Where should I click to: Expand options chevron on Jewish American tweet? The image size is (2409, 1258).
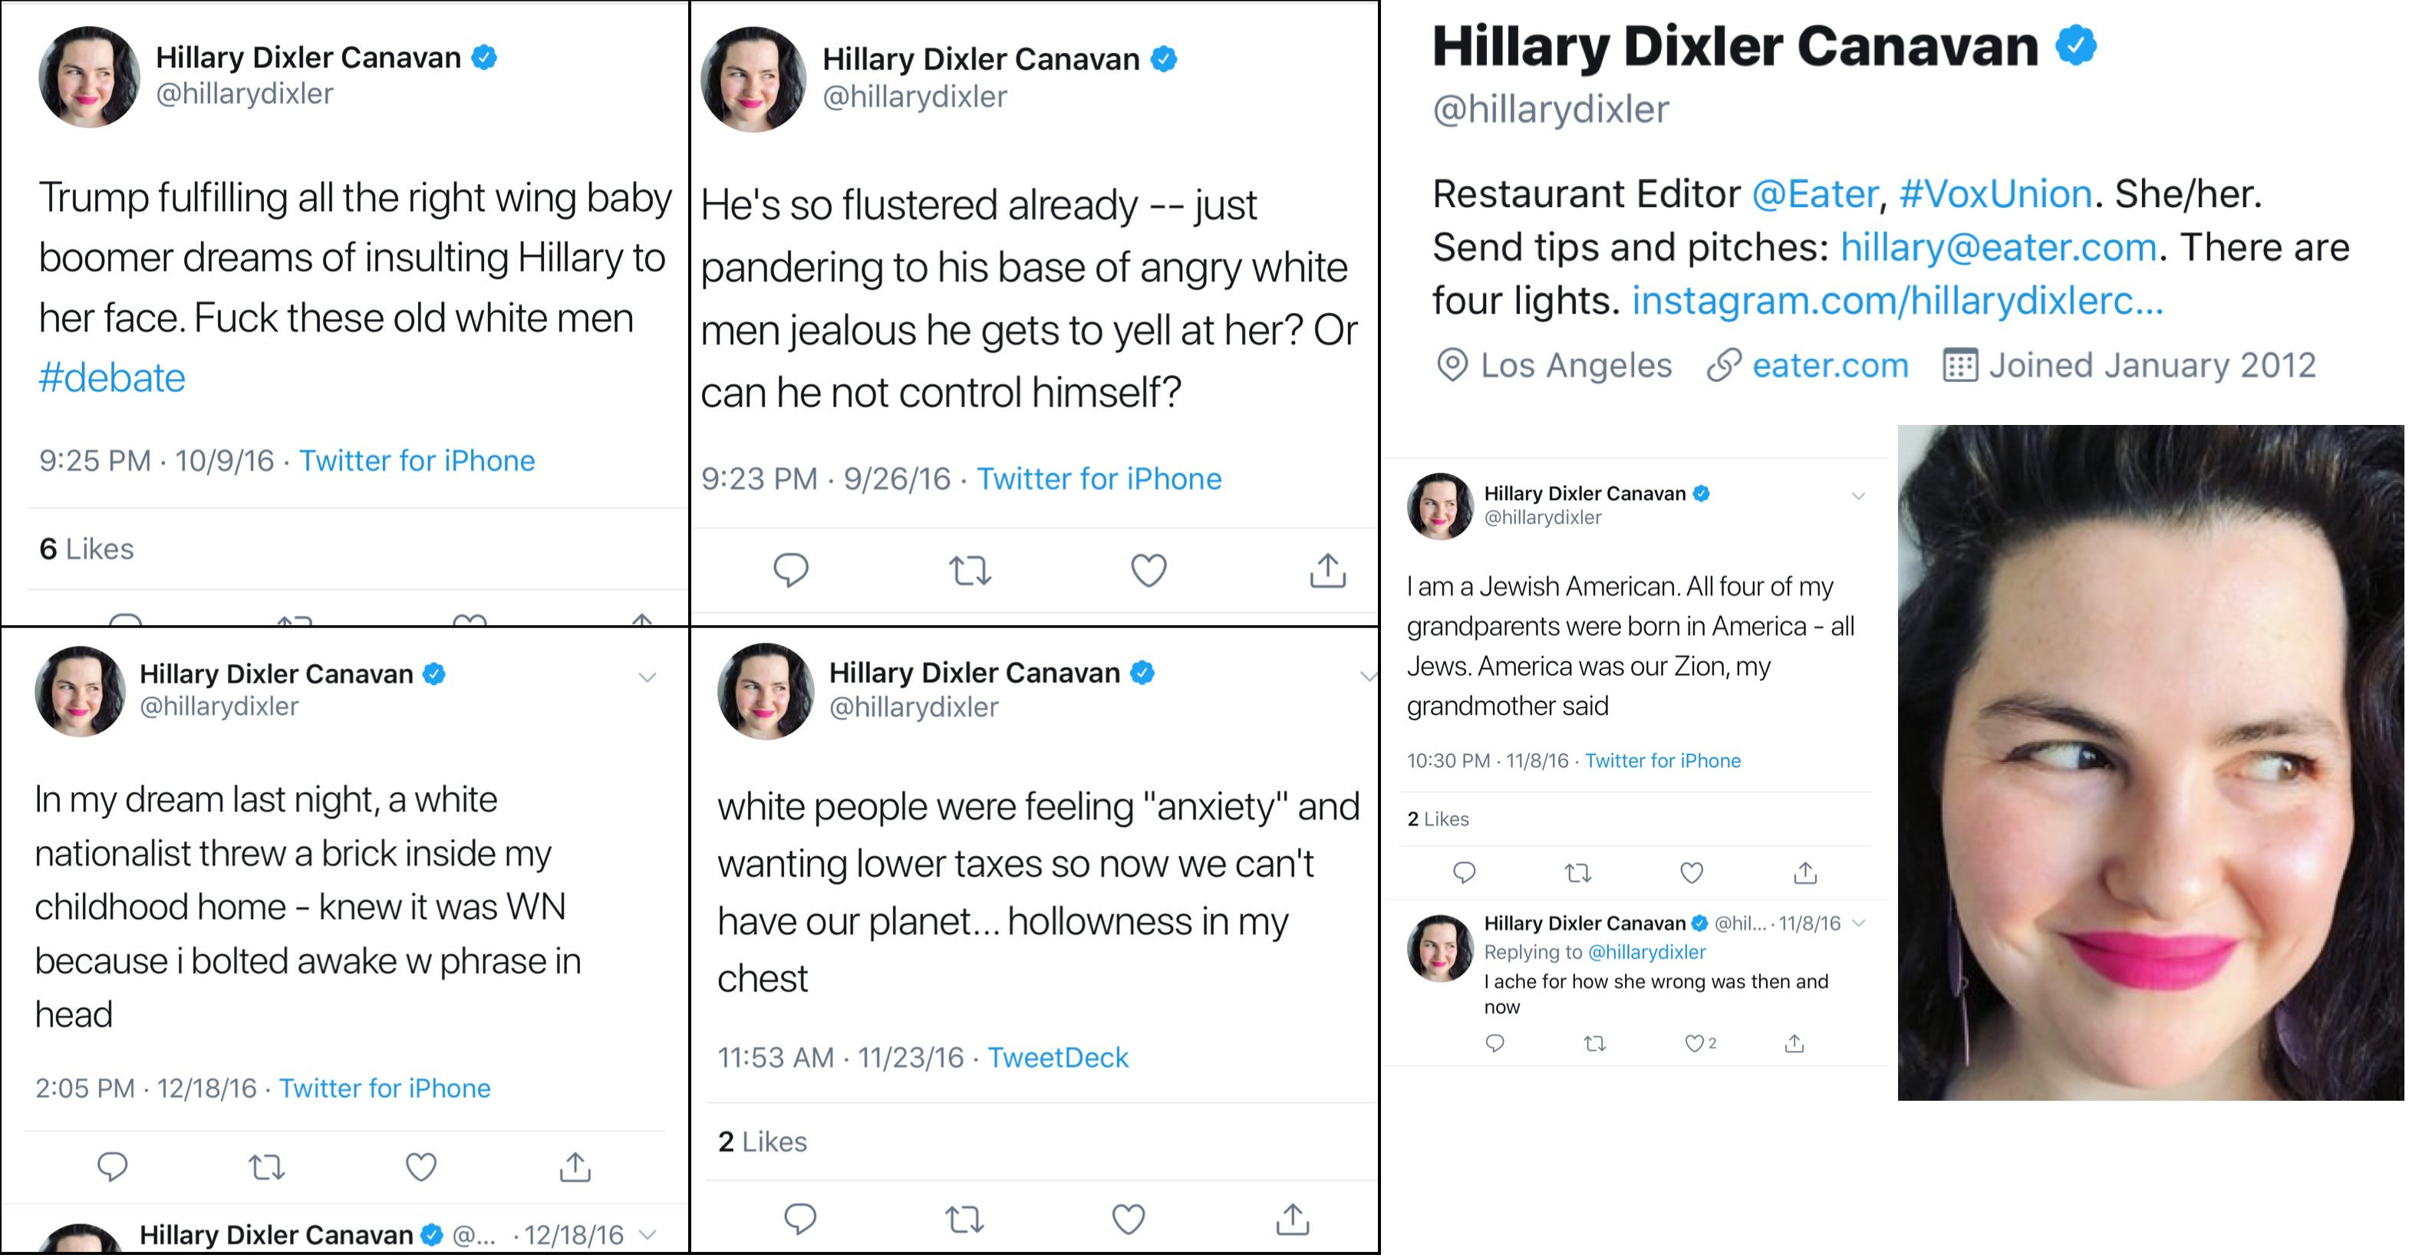[x=1858, y=496]
